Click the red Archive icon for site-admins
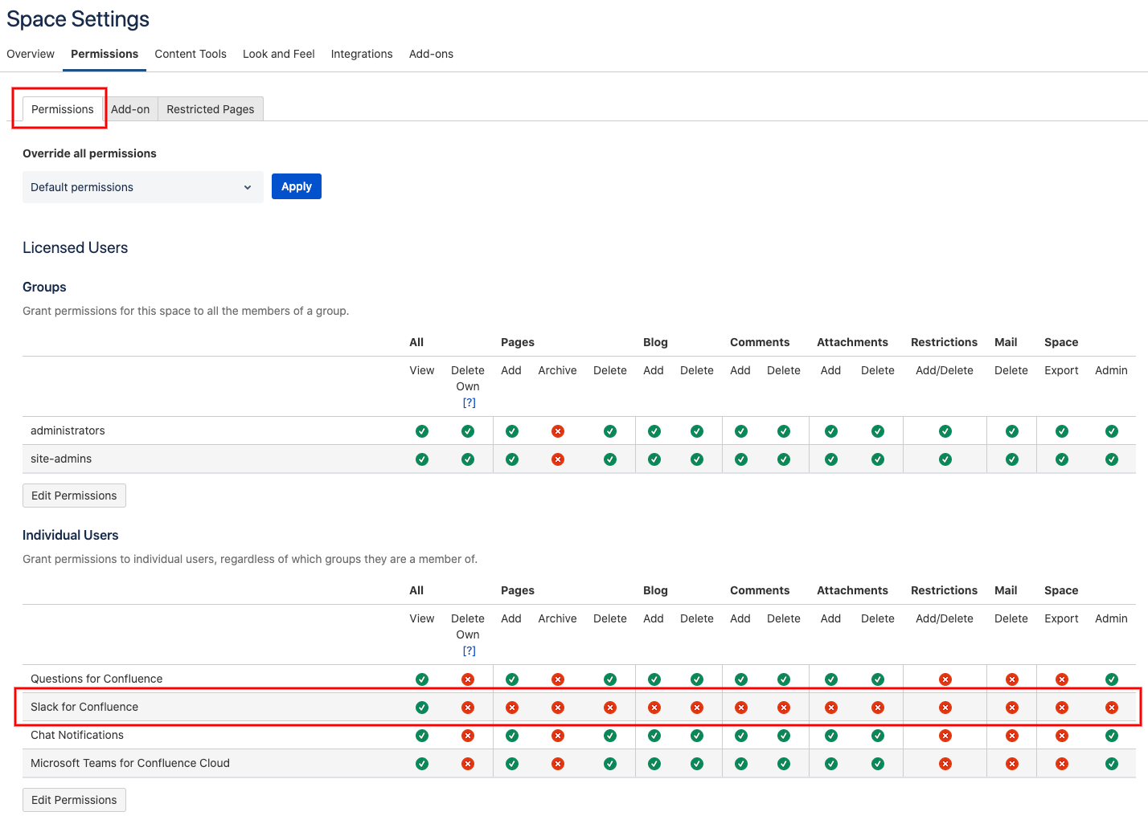The image size is (1148, 820). tap(557, 459)
